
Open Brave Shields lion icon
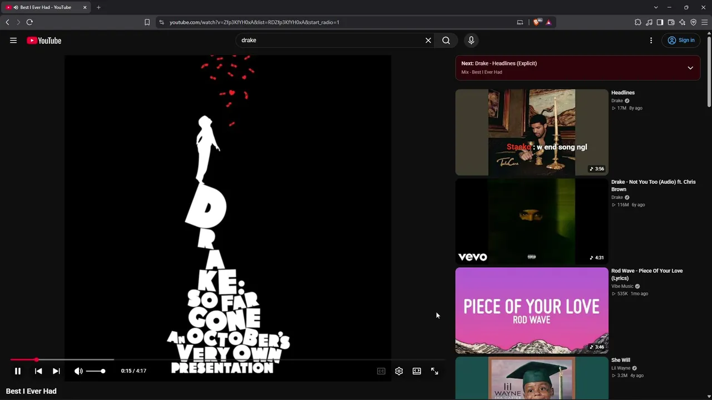click(x=537, y=22)
